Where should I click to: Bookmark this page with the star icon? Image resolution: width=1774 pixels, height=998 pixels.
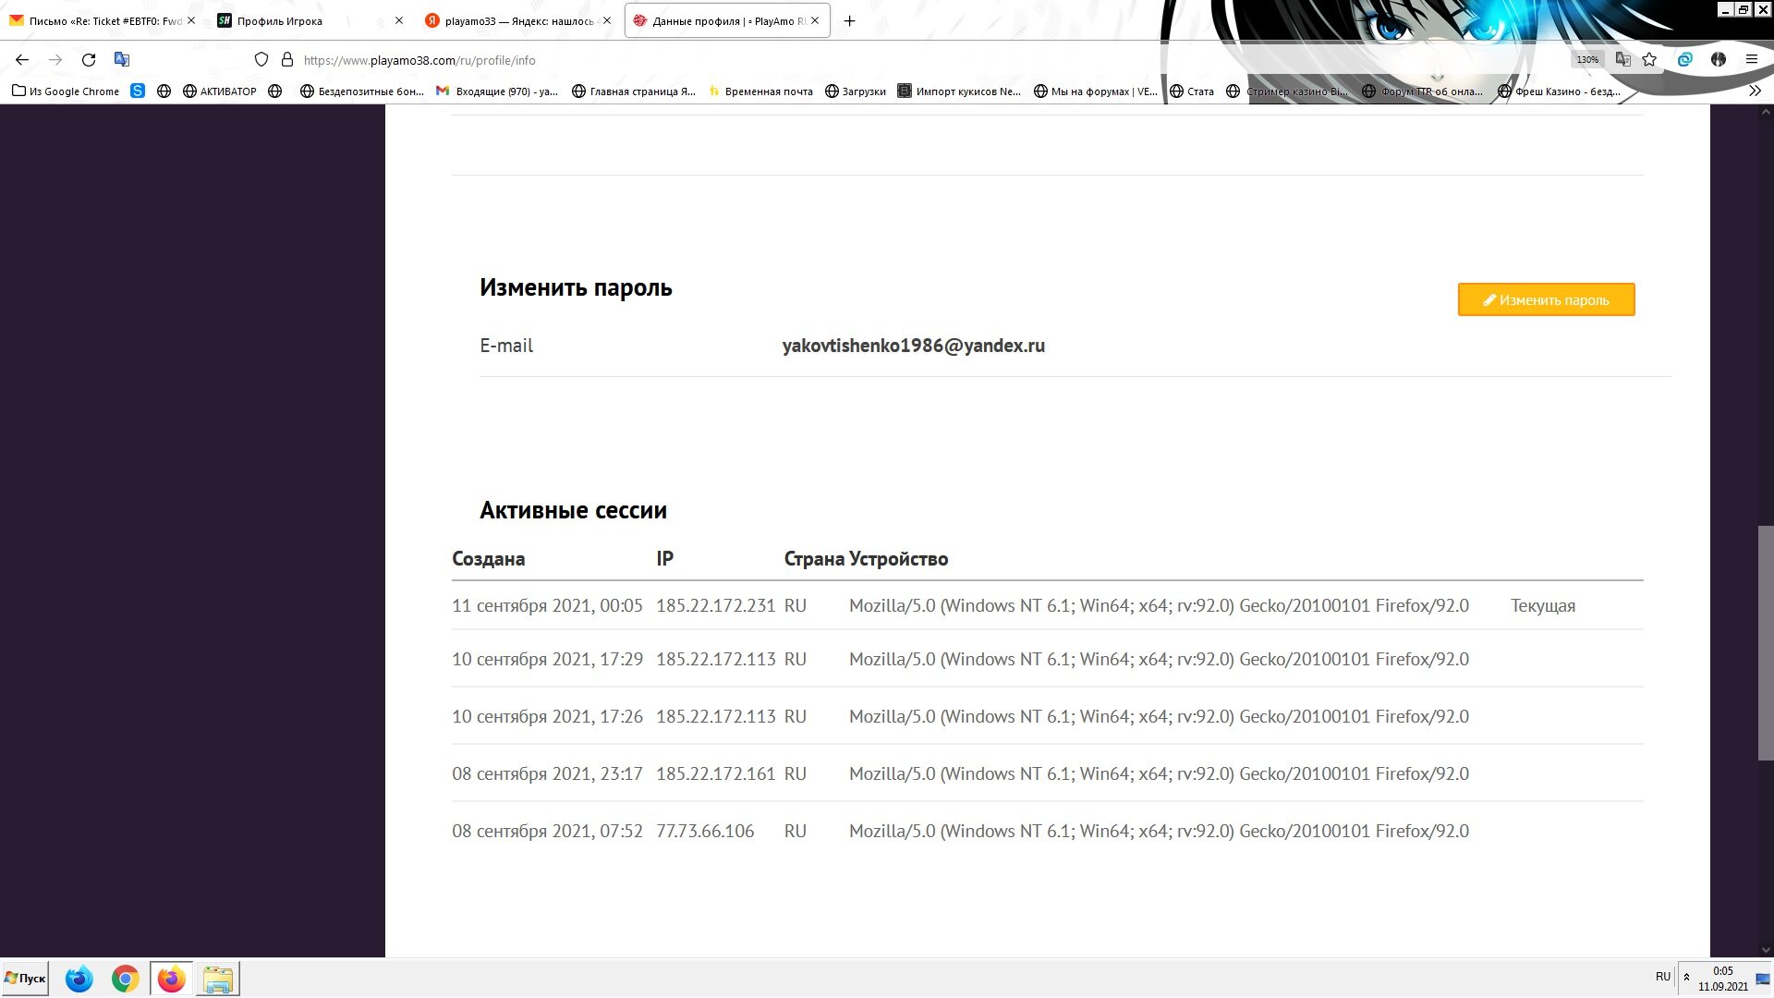1649,60
